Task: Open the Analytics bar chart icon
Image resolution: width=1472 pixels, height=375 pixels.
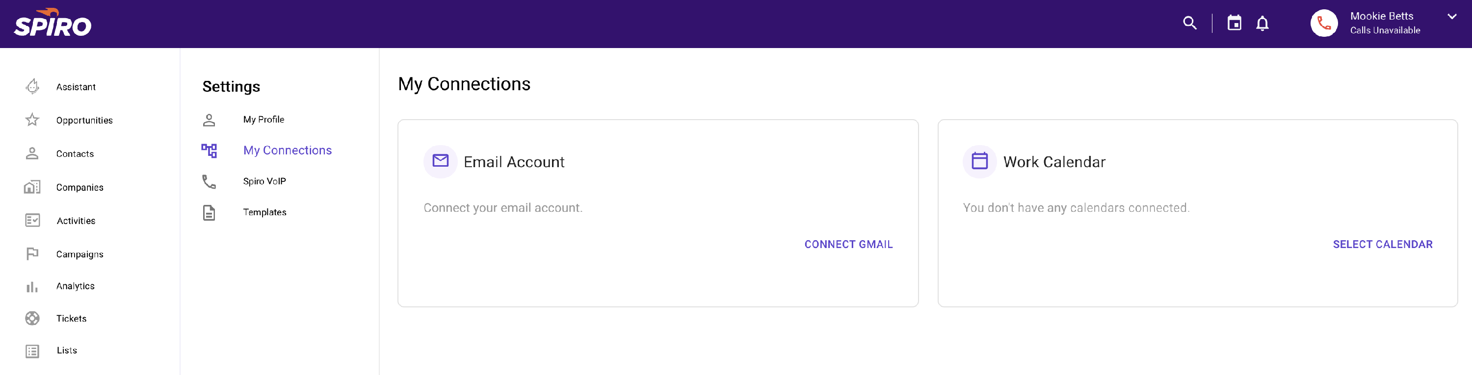Action: tap(32, 286)
